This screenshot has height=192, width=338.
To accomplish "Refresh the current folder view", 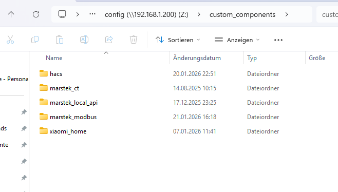I will [36, 14].
